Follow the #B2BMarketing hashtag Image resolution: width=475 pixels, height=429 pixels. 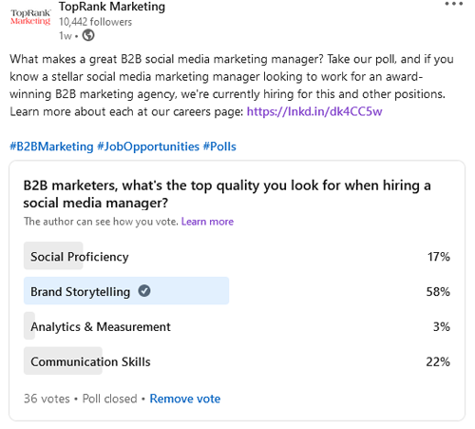(x=51, y=146)
